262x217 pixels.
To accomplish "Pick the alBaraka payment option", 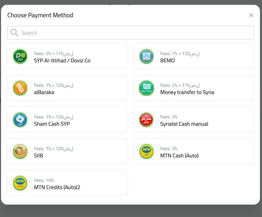I will pos(67,88).
